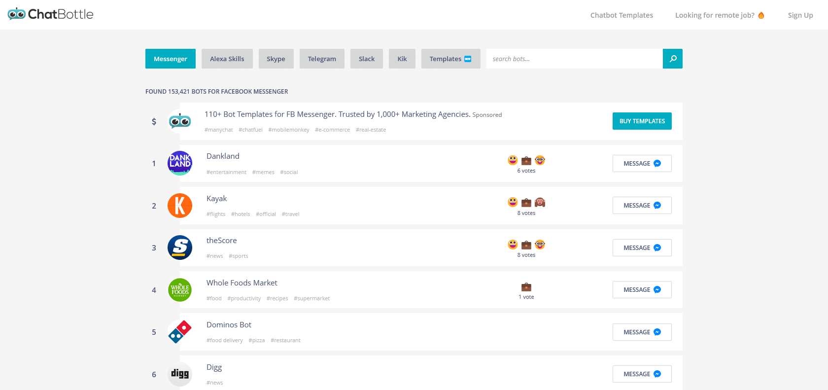Open the Kayak bot title
The width and height of the screenshot is (828, 390).
[216, 199]
